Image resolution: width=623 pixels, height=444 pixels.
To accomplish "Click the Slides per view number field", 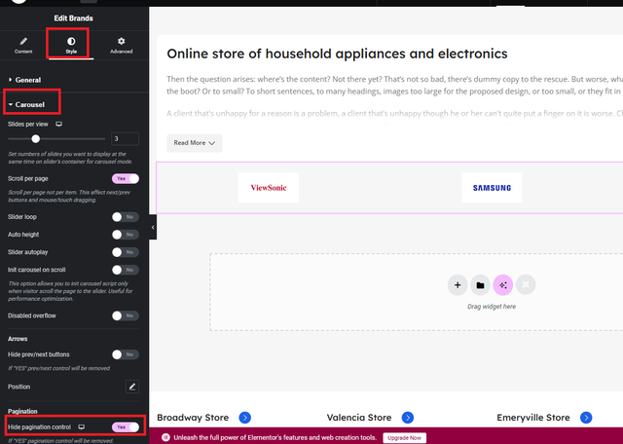I will (126, 138).
